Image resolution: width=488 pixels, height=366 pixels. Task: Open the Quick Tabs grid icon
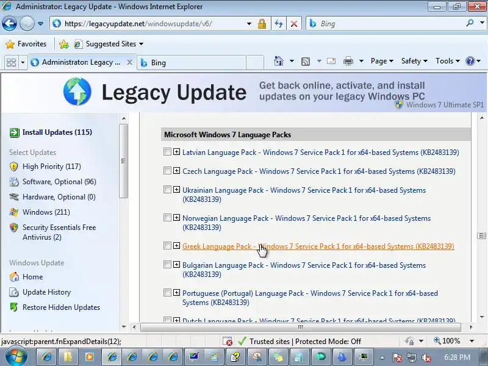(11, 63)
